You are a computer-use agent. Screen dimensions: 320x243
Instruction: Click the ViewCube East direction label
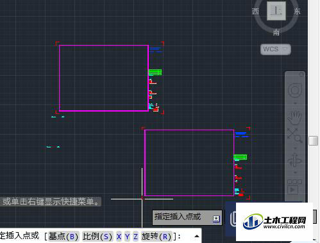(x=297, y=11)
